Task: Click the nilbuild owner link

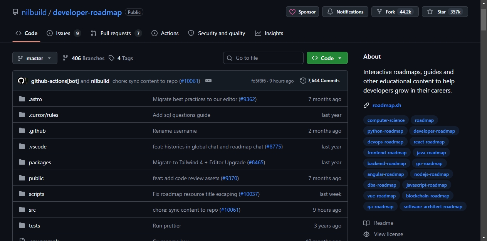Action: [x=34, y=12]
